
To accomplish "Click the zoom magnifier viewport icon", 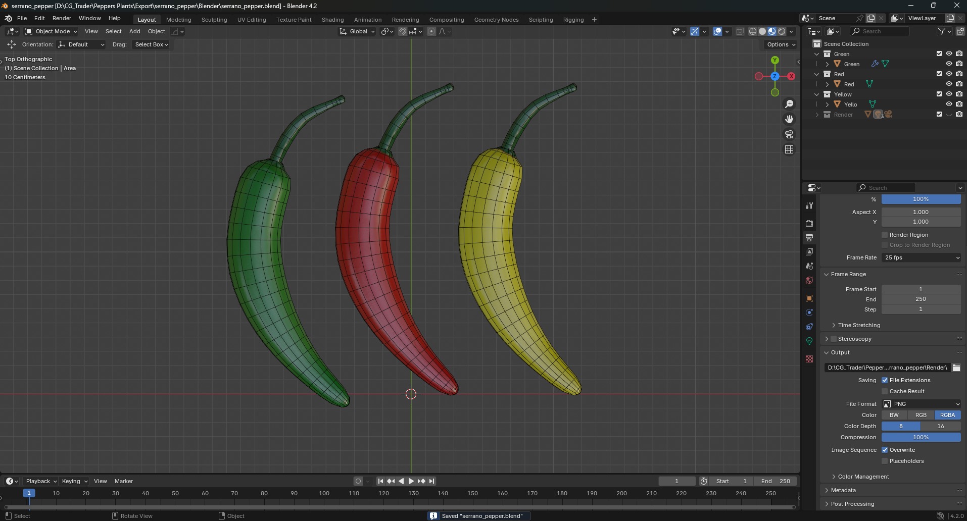I will pyautogui.click(x=789, y=104).
